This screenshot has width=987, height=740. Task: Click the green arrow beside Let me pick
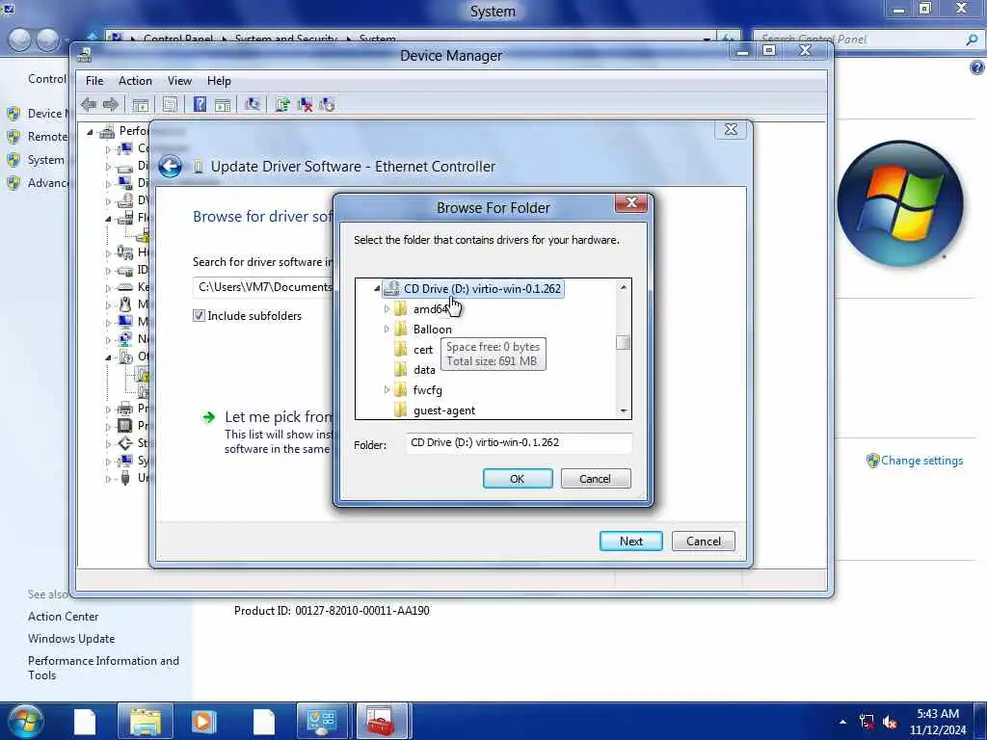click(x=208, y=417)
